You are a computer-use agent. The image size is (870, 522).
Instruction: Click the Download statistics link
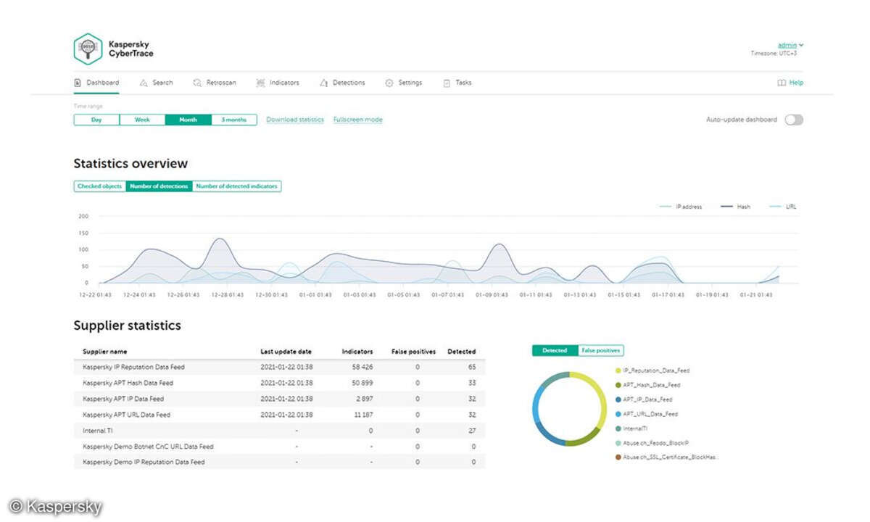[295, 120]
